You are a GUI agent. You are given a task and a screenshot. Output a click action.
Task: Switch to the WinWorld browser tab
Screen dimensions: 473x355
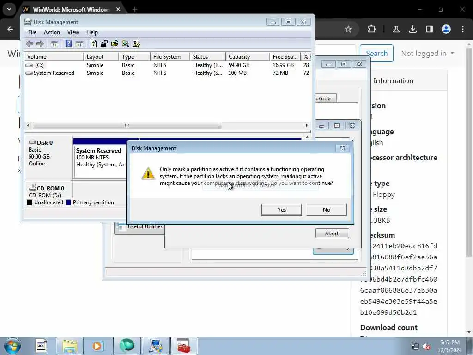click(x=72, y=9)
